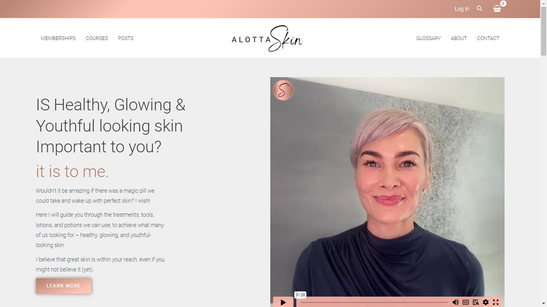The height and width of the screenshot is (307, 547).
Task: Open the shopping basket
Action: [497, 8]
